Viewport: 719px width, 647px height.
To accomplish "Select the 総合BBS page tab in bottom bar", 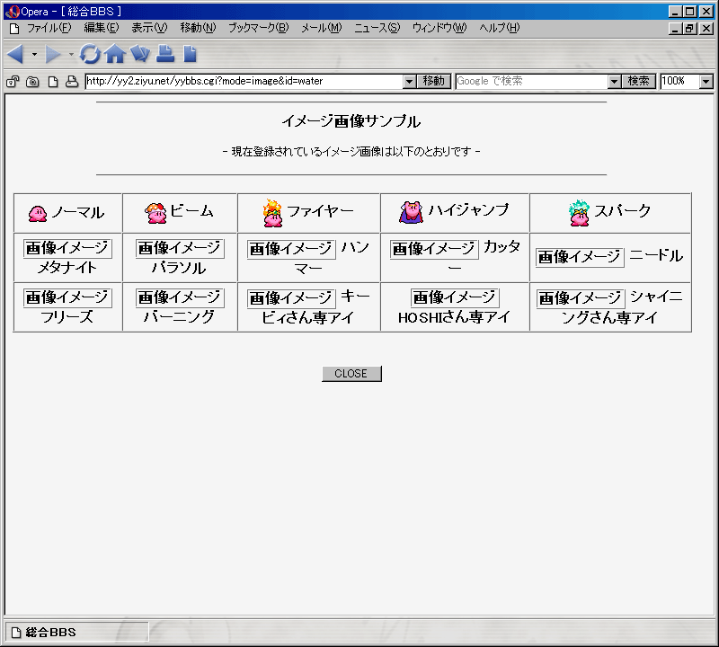I will 76,633.
